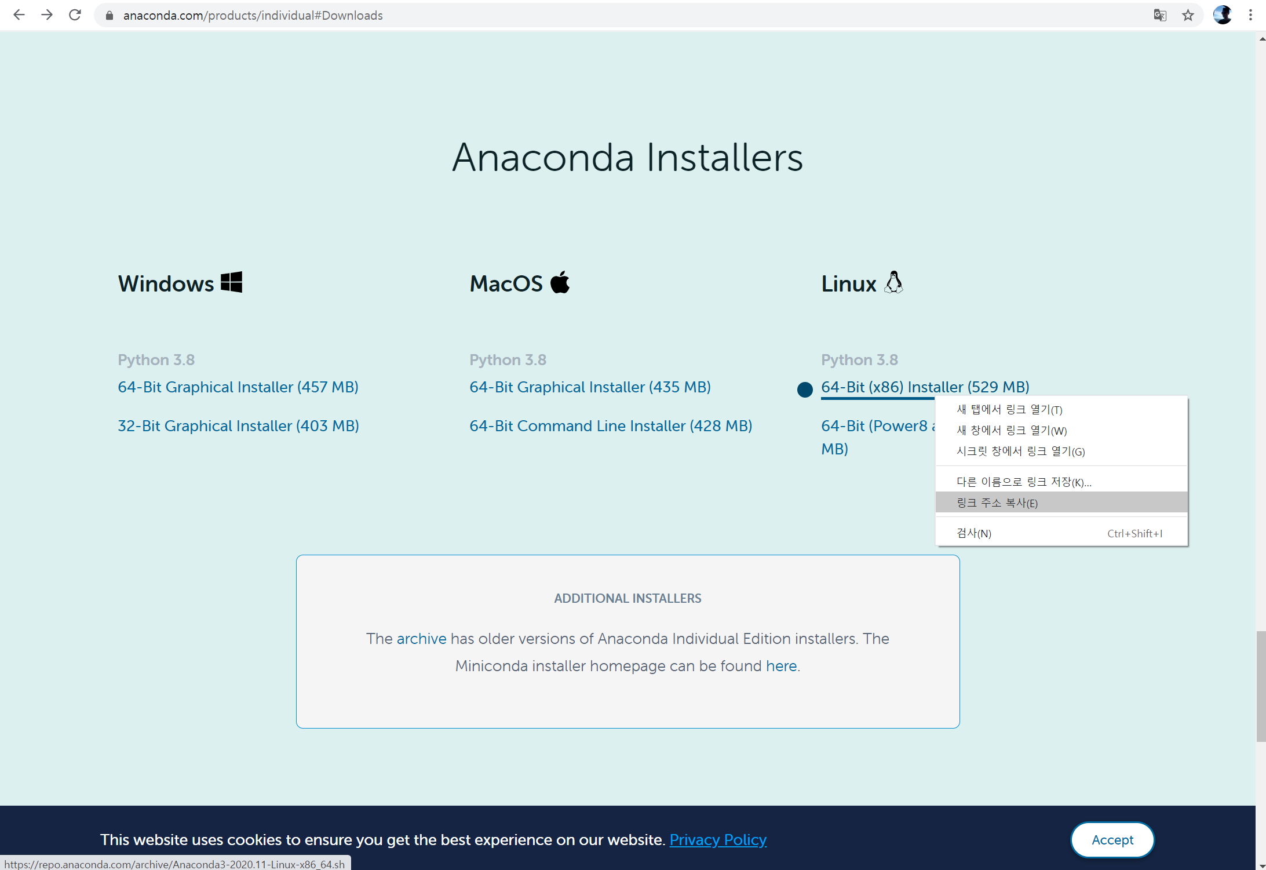Open Chrome three-dot menu
Screen dimensions: 1266x870
pos(1250,15)
